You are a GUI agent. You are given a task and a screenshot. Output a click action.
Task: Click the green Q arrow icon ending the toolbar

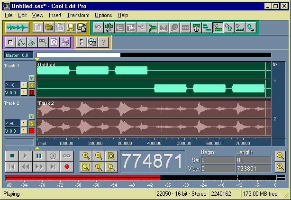coord(251,27)
